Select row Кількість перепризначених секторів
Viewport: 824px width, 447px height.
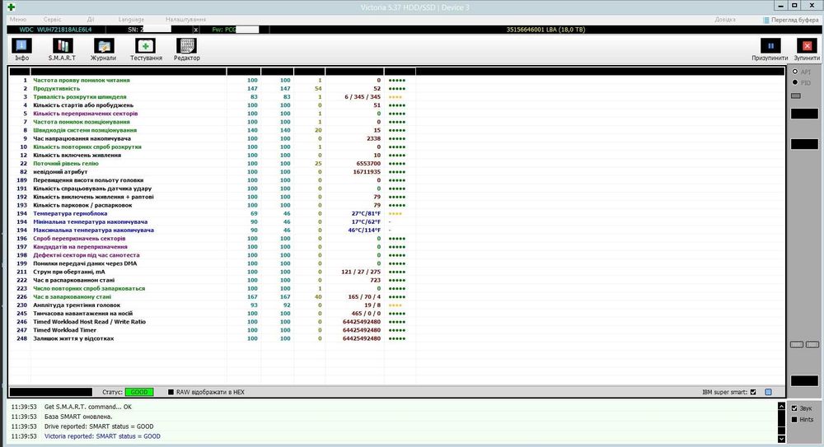(x=397, y=114)
